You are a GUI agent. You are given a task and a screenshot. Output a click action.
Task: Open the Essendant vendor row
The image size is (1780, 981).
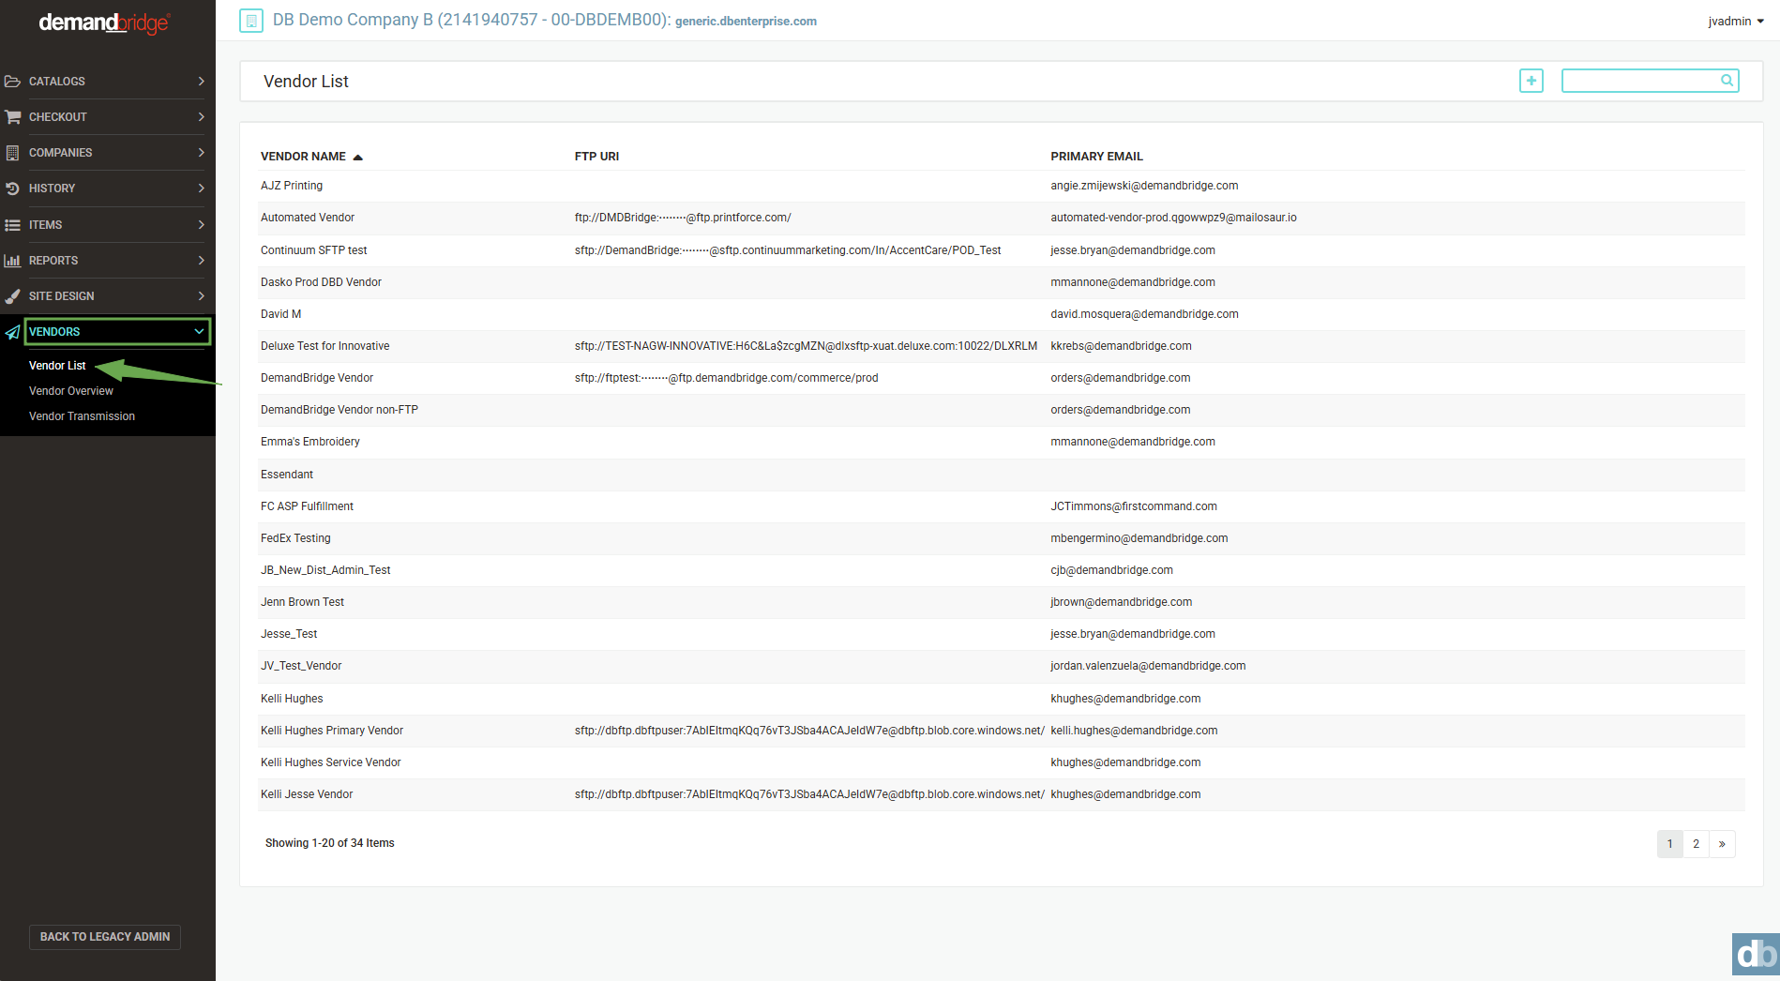coord(1002,475)
